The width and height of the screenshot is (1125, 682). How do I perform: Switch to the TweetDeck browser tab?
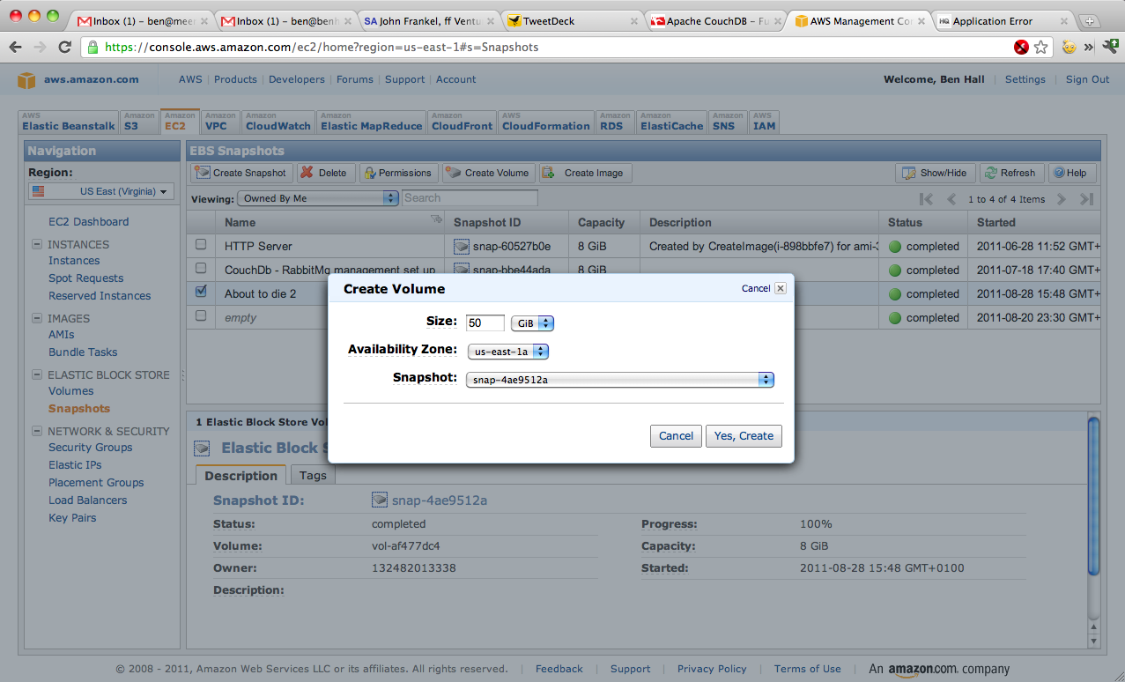pyautogui.click(x=572, y=21)
